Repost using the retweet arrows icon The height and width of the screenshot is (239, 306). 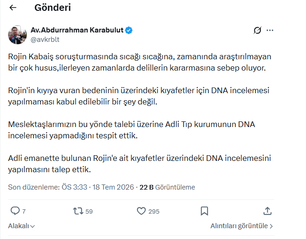pos(78,211)
